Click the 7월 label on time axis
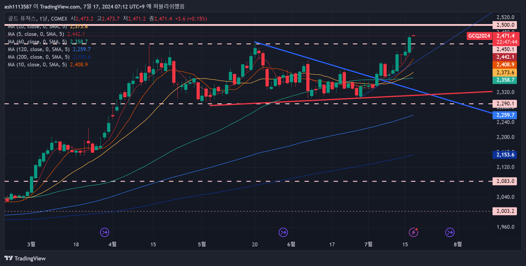Image resolution: width=526 pixels, height=266 pixels. pyautogui.click(x=368, y=244)
